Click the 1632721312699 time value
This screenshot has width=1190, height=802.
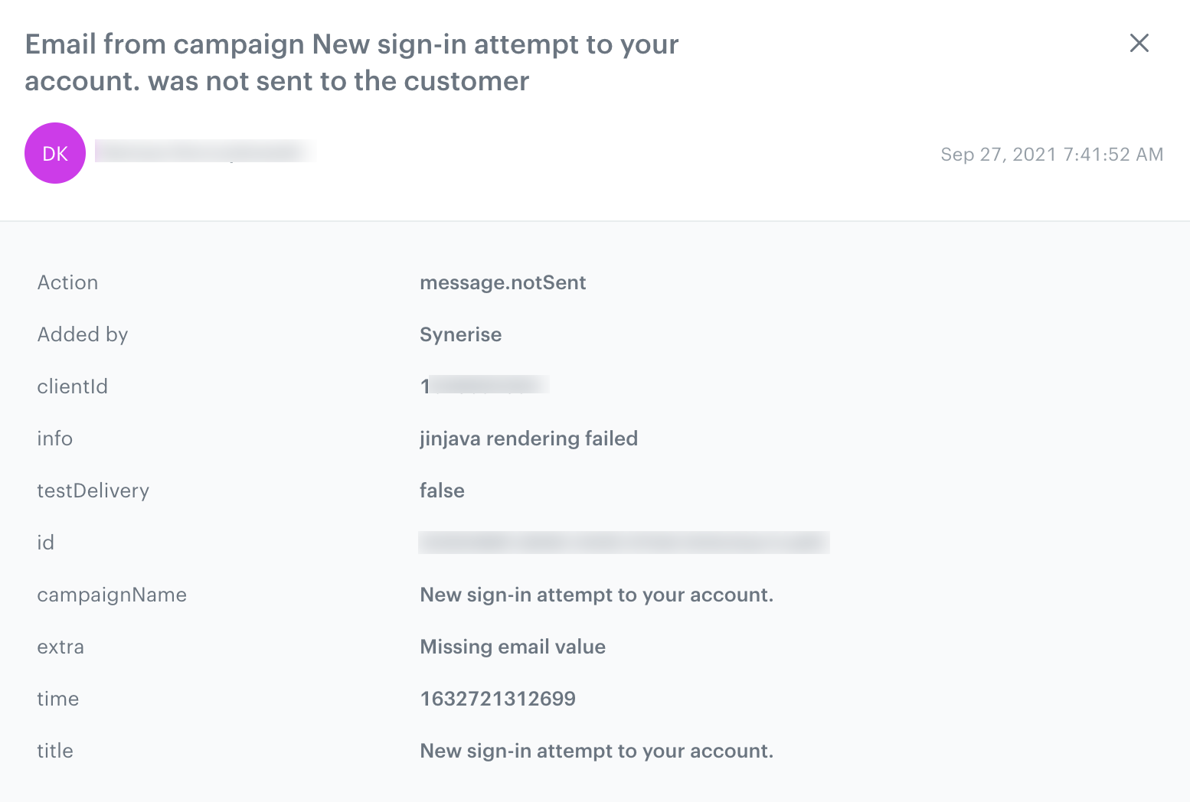tap(498, 699)
